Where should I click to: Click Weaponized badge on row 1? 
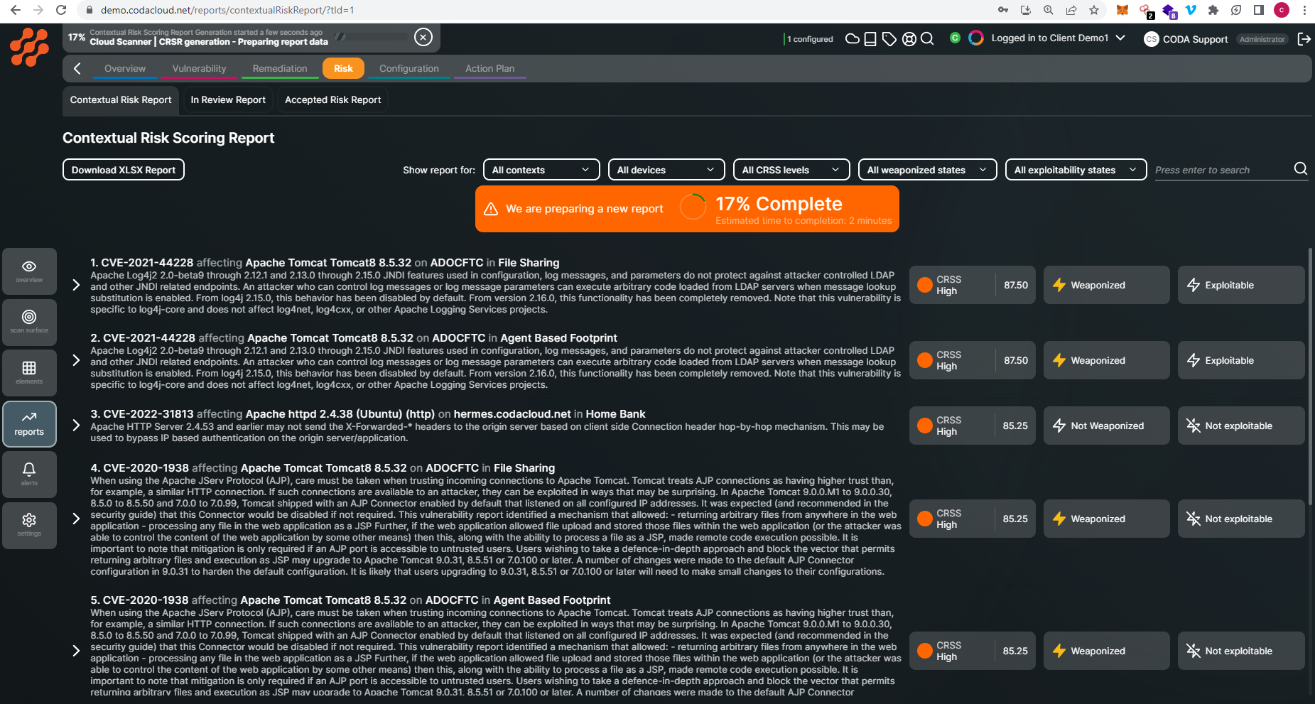[x=1106, y=285]
